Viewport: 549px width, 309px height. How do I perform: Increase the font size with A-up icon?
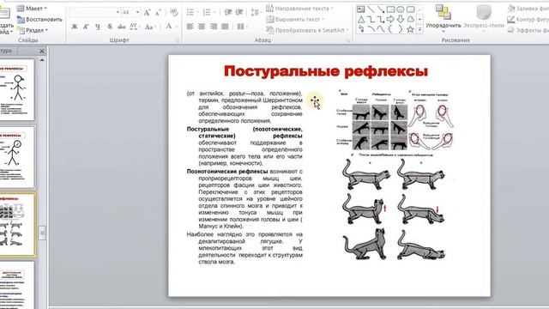[147, 13]
